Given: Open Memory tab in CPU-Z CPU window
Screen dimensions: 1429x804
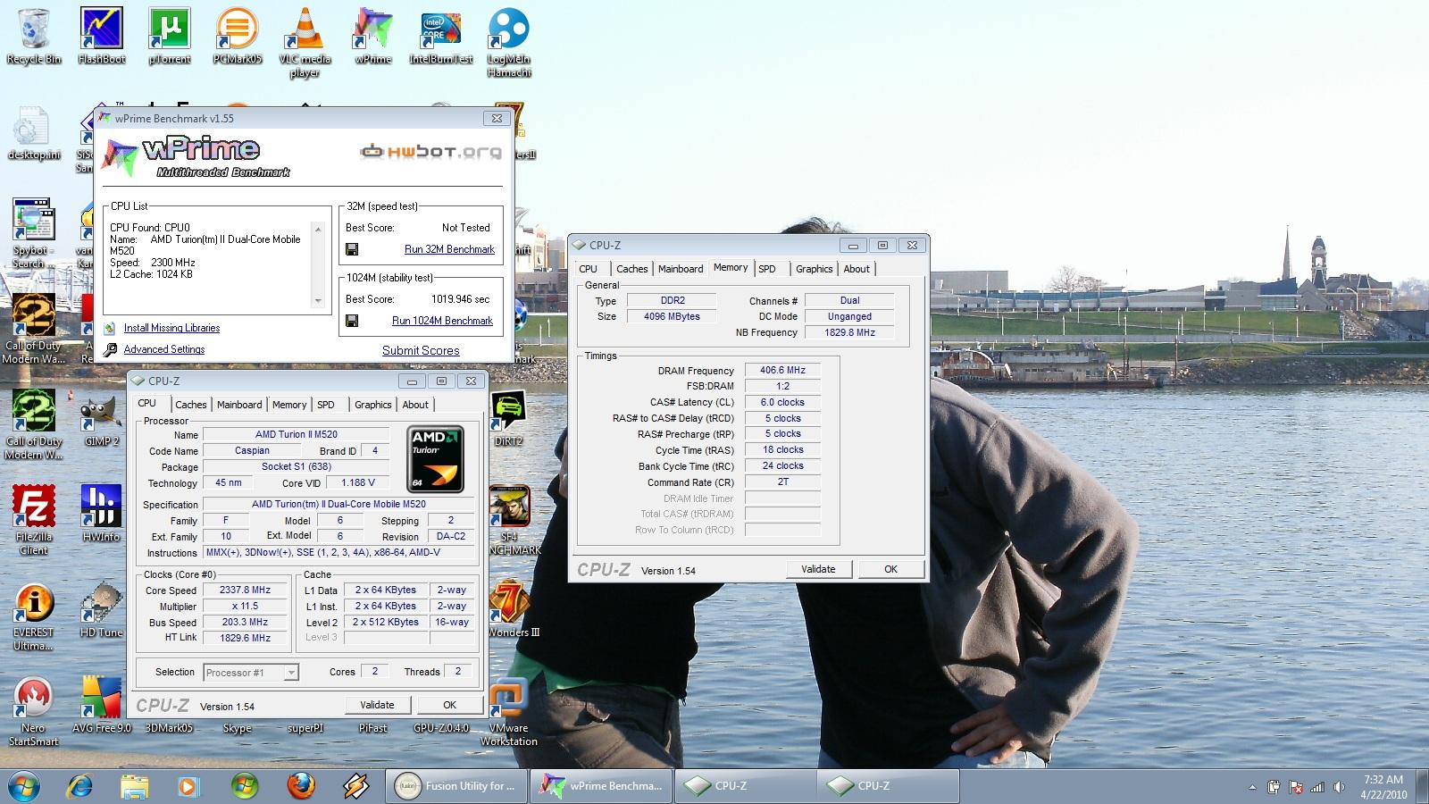Looking at the screenshot, I should point(289,405).
